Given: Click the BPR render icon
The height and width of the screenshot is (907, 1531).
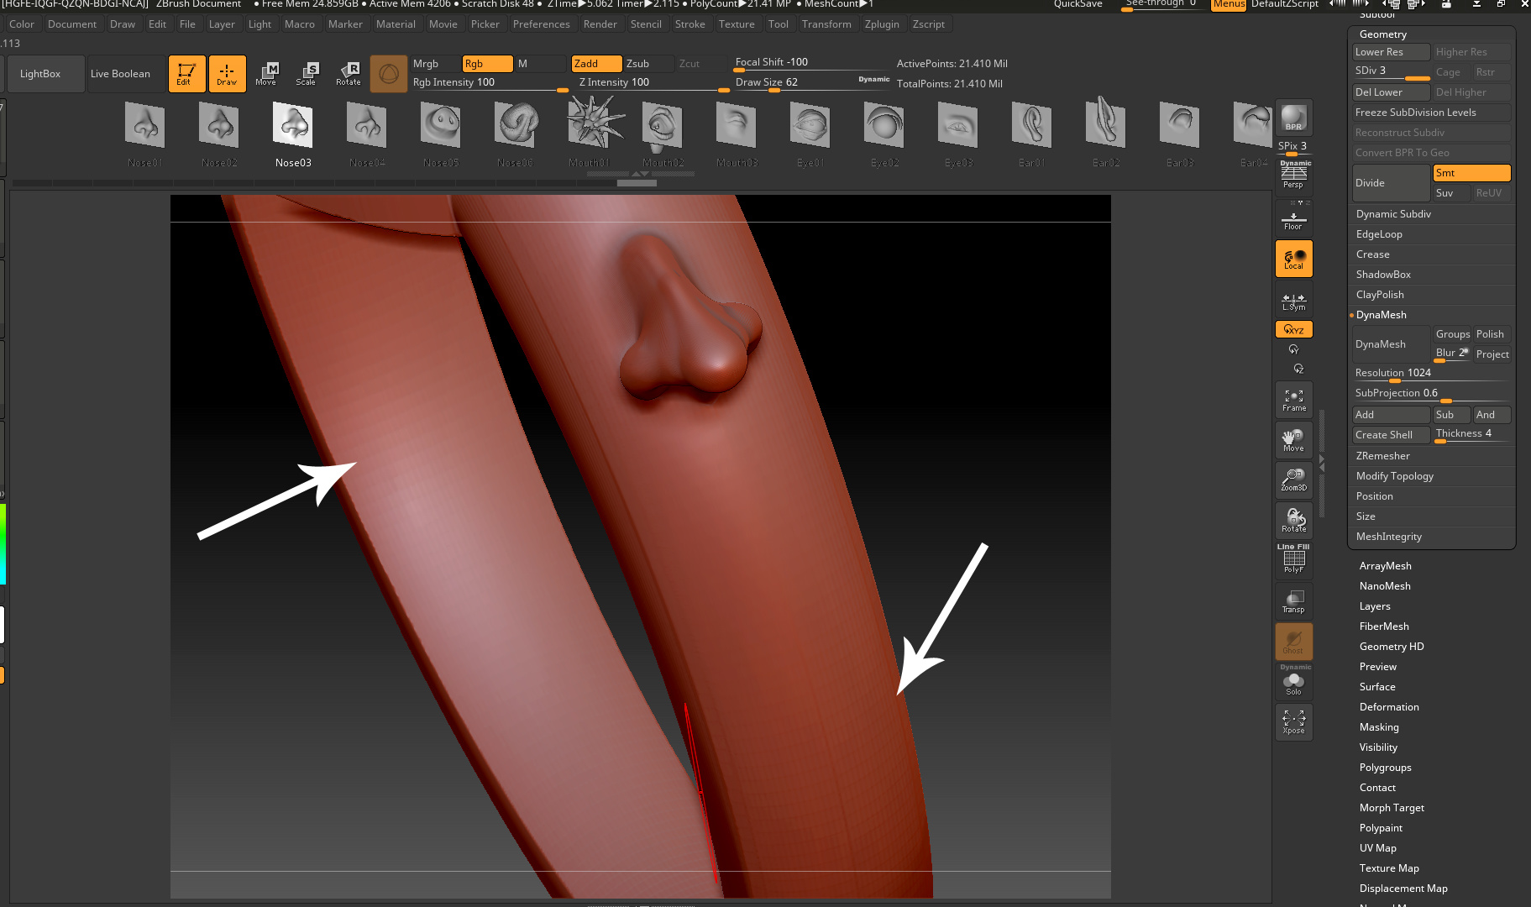Looking at the screenshot, I should click(1293, 118).
